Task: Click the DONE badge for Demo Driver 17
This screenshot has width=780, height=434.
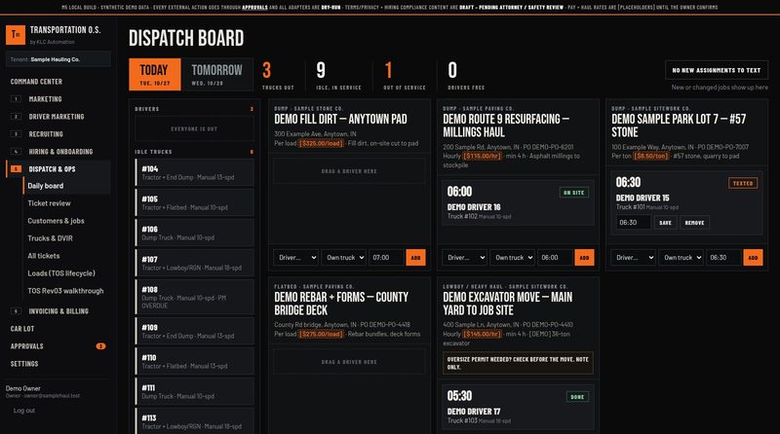Action: [x=577, y=397]
